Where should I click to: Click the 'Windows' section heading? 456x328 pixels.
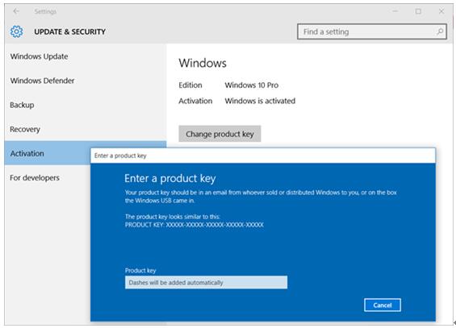click(x=203, y=63)
